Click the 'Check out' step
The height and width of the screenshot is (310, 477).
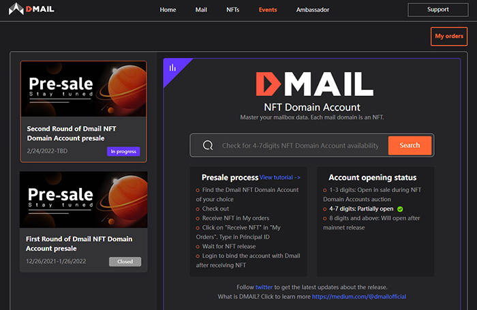[x=215, y=208]
